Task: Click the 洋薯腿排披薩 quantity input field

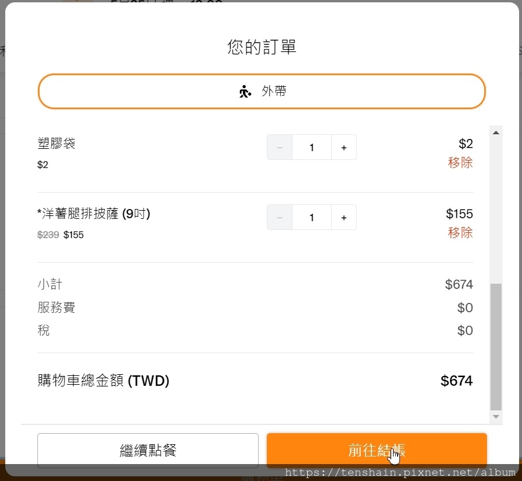Action: 312,218
